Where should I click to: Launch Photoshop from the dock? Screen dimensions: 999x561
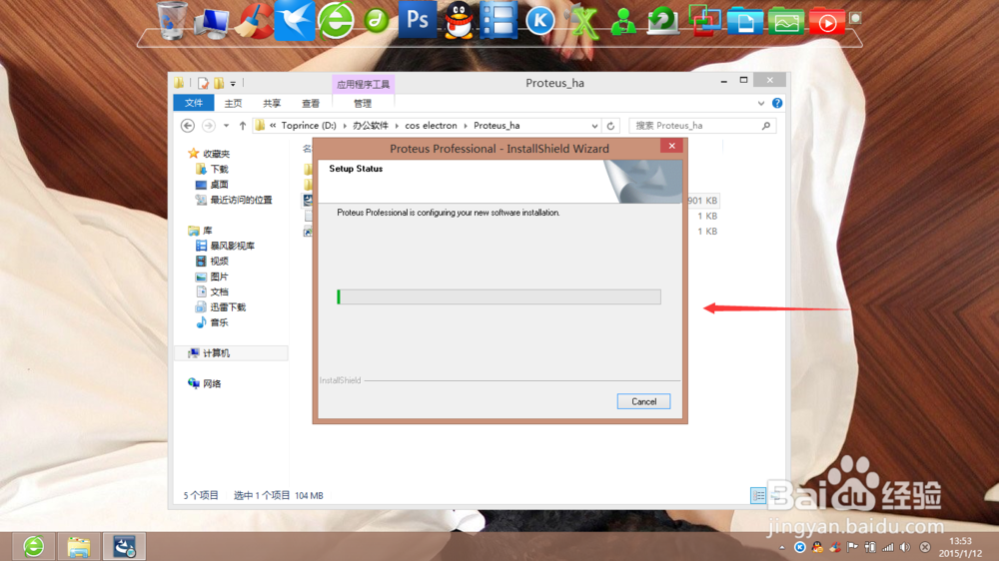tap(418, 20)
